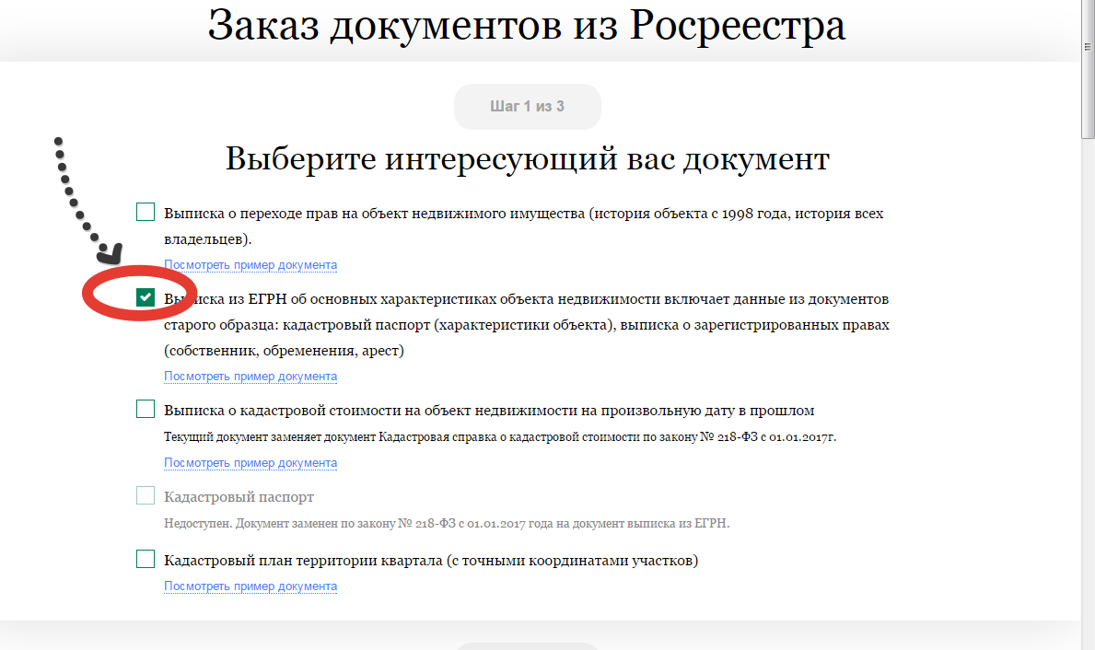View sample document for cadastral value extract
This screenshot has height=650, width=1095.
pos(250,463)
